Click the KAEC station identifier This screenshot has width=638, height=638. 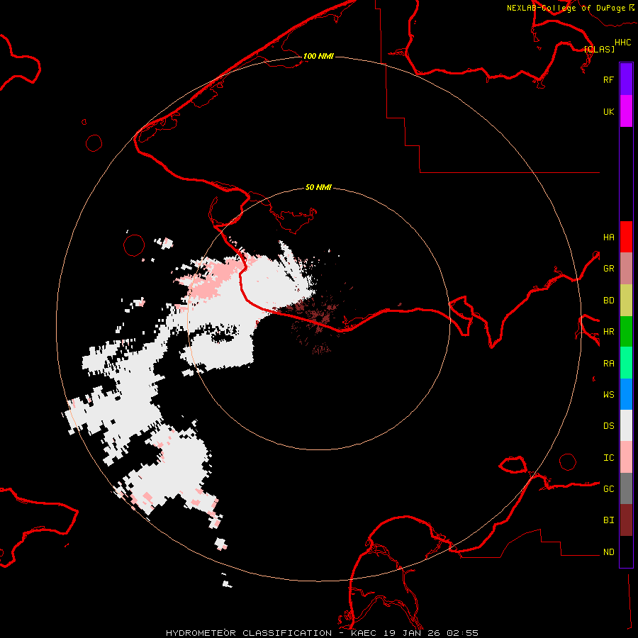point(364,633)
